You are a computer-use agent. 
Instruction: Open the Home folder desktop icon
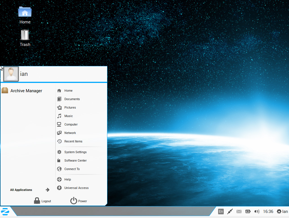coord(25,12)
